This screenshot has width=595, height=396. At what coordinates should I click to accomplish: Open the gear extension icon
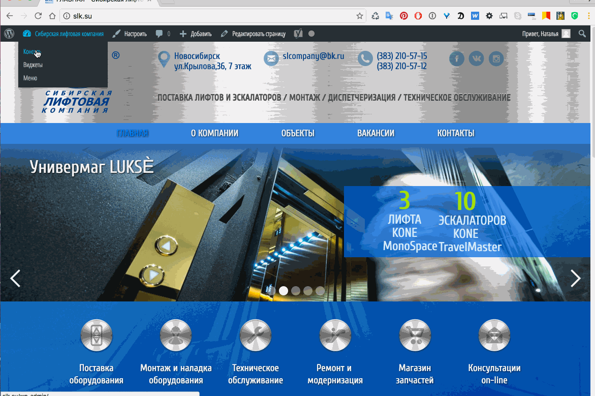coord(489,16)
